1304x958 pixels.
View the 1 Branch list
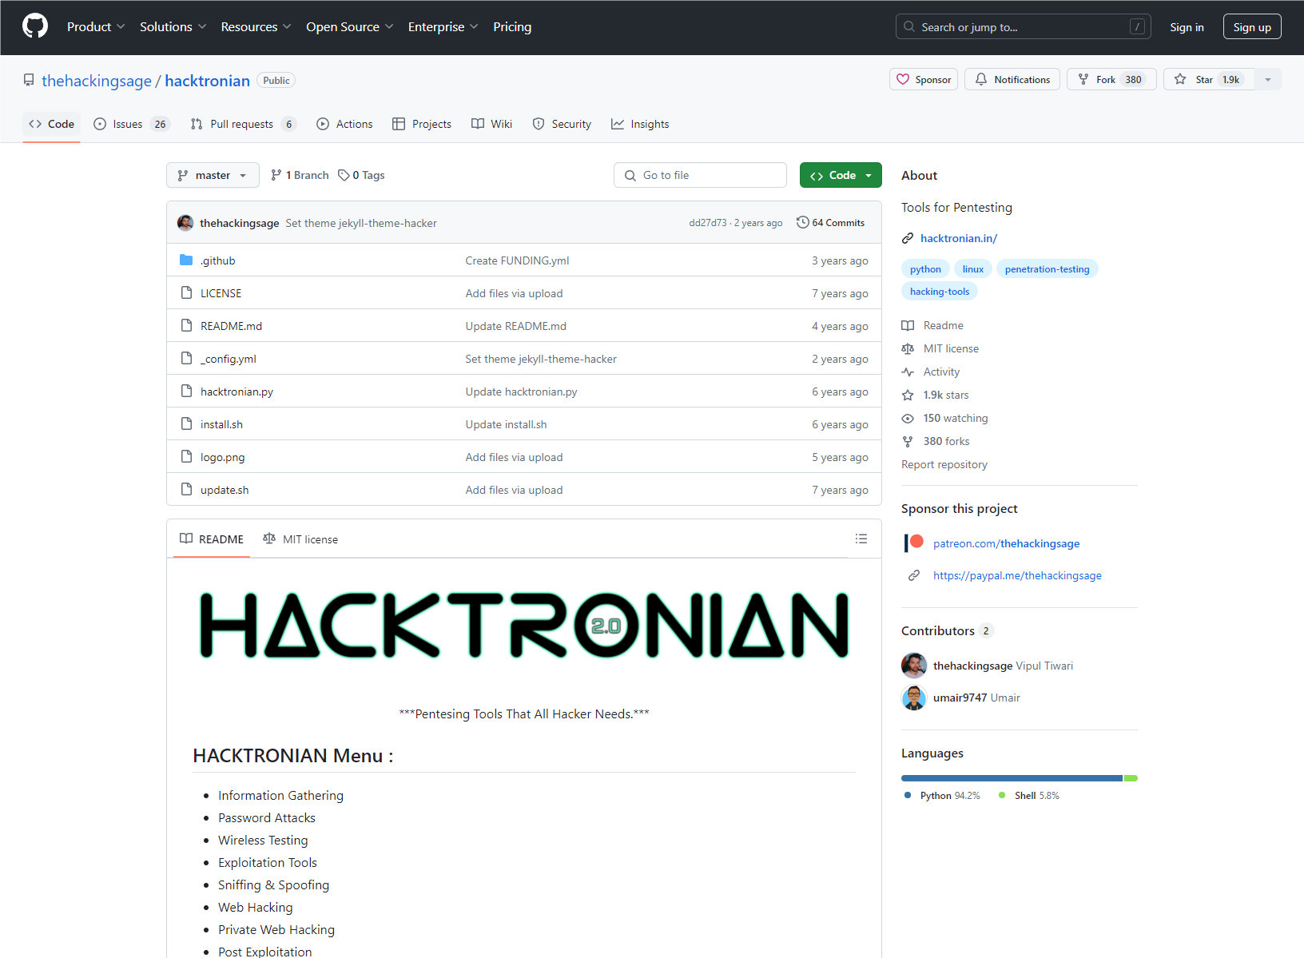(x=300, y=175)
